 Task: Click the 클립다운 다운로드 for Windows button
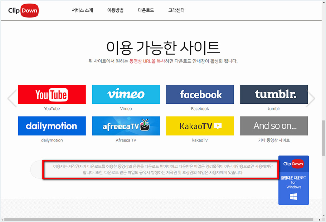[293, 180]
